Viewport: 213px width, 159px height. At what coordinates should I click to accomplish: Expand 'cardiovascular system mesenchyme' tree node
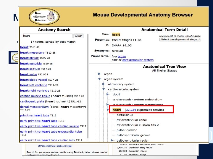point(107,104)
